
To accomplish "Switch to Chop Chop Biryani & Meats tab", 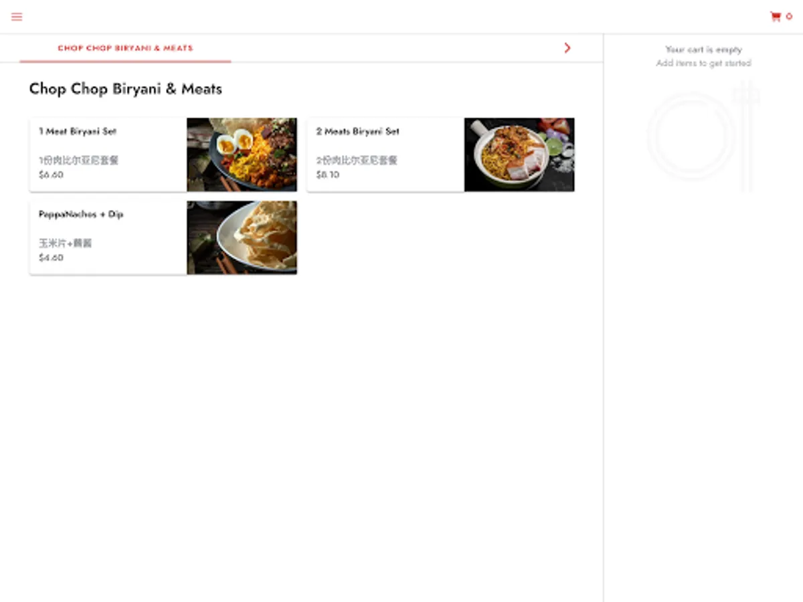I will pyautogui.click(x=125, y=48).
